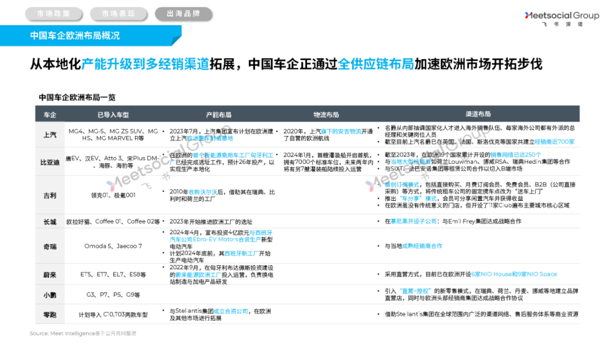Click the 与当地成熟经销商合作 text
Screen dimensions: 615x346
point(413,246)
